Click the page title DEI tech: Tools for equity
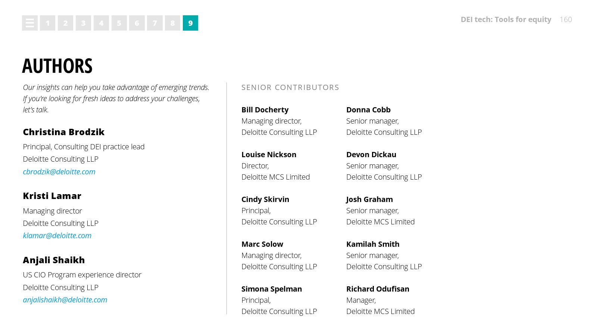 [x=506, y=19]
